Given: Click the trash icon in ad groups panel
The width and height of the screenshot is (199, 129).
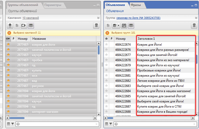Looking at the screenshot, I should click(x=96, y=25).
